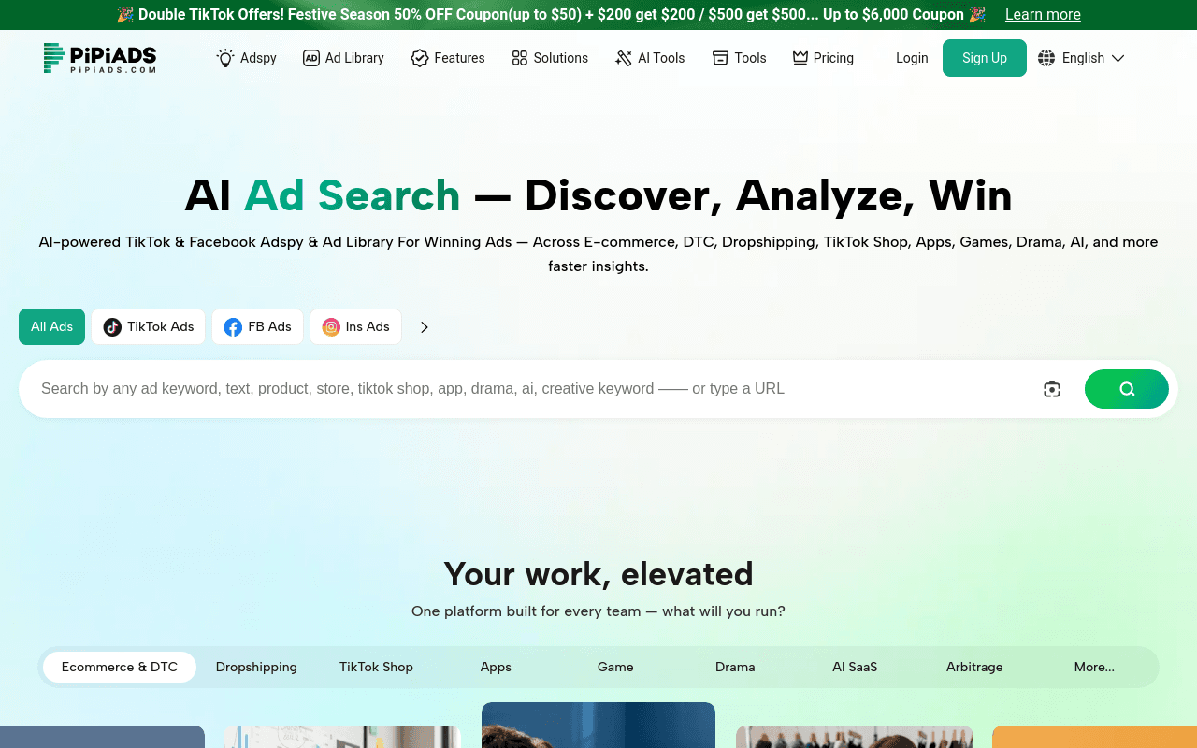The width and height of the screenshot is (1197, 748).
Task: Select the Ins Ads filter
Action: (x=355, y=327)
